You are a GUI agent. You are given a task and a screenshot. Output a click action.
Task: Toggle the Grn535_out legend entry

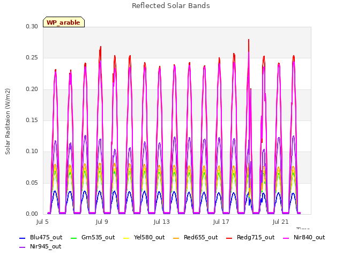click(x=93, y=237)
